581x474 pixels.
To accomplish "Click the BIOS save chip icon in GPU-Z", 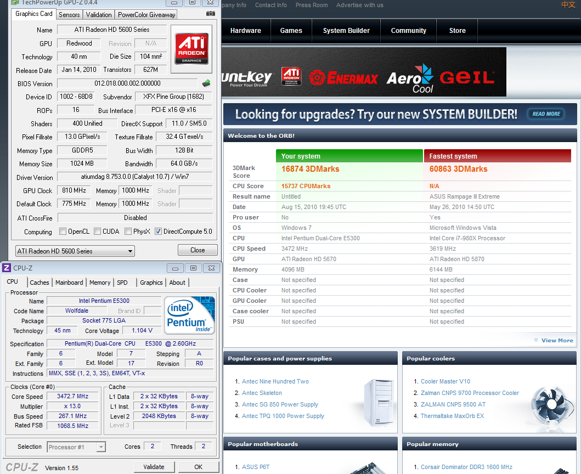I will pos(206,83).
